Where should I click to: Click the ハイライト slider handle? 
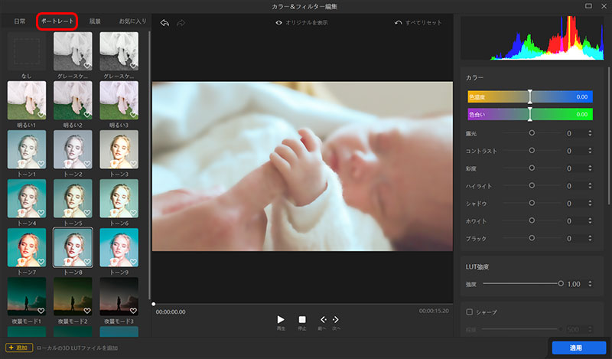(532, 185)
